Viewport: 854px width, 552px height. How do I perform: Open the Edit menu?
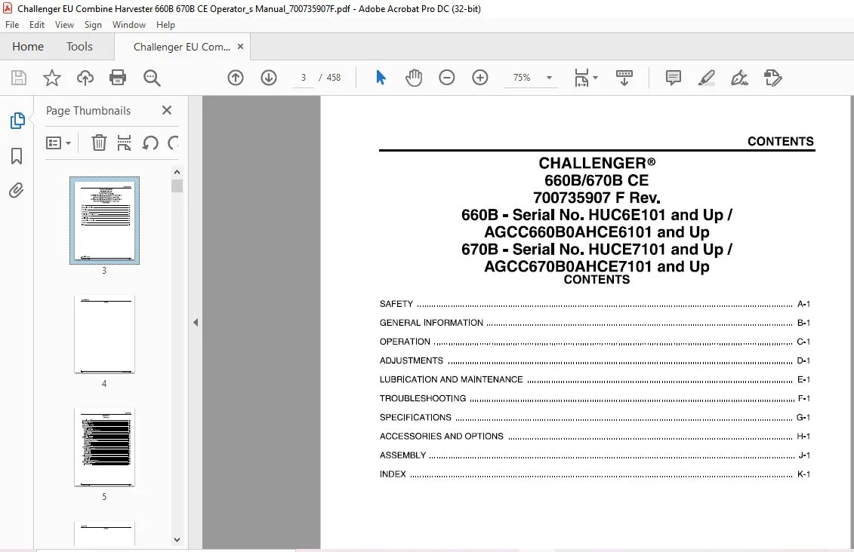(37, 24)
